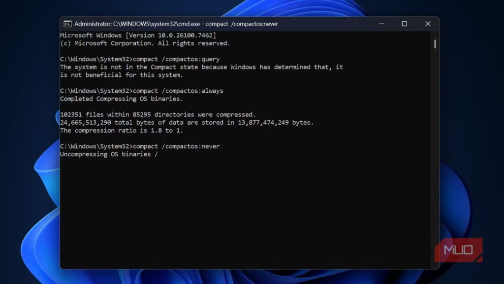Click the 'Microsoft Windows [Version 10.0.26100.7462]' line

(x=138, y=35)
